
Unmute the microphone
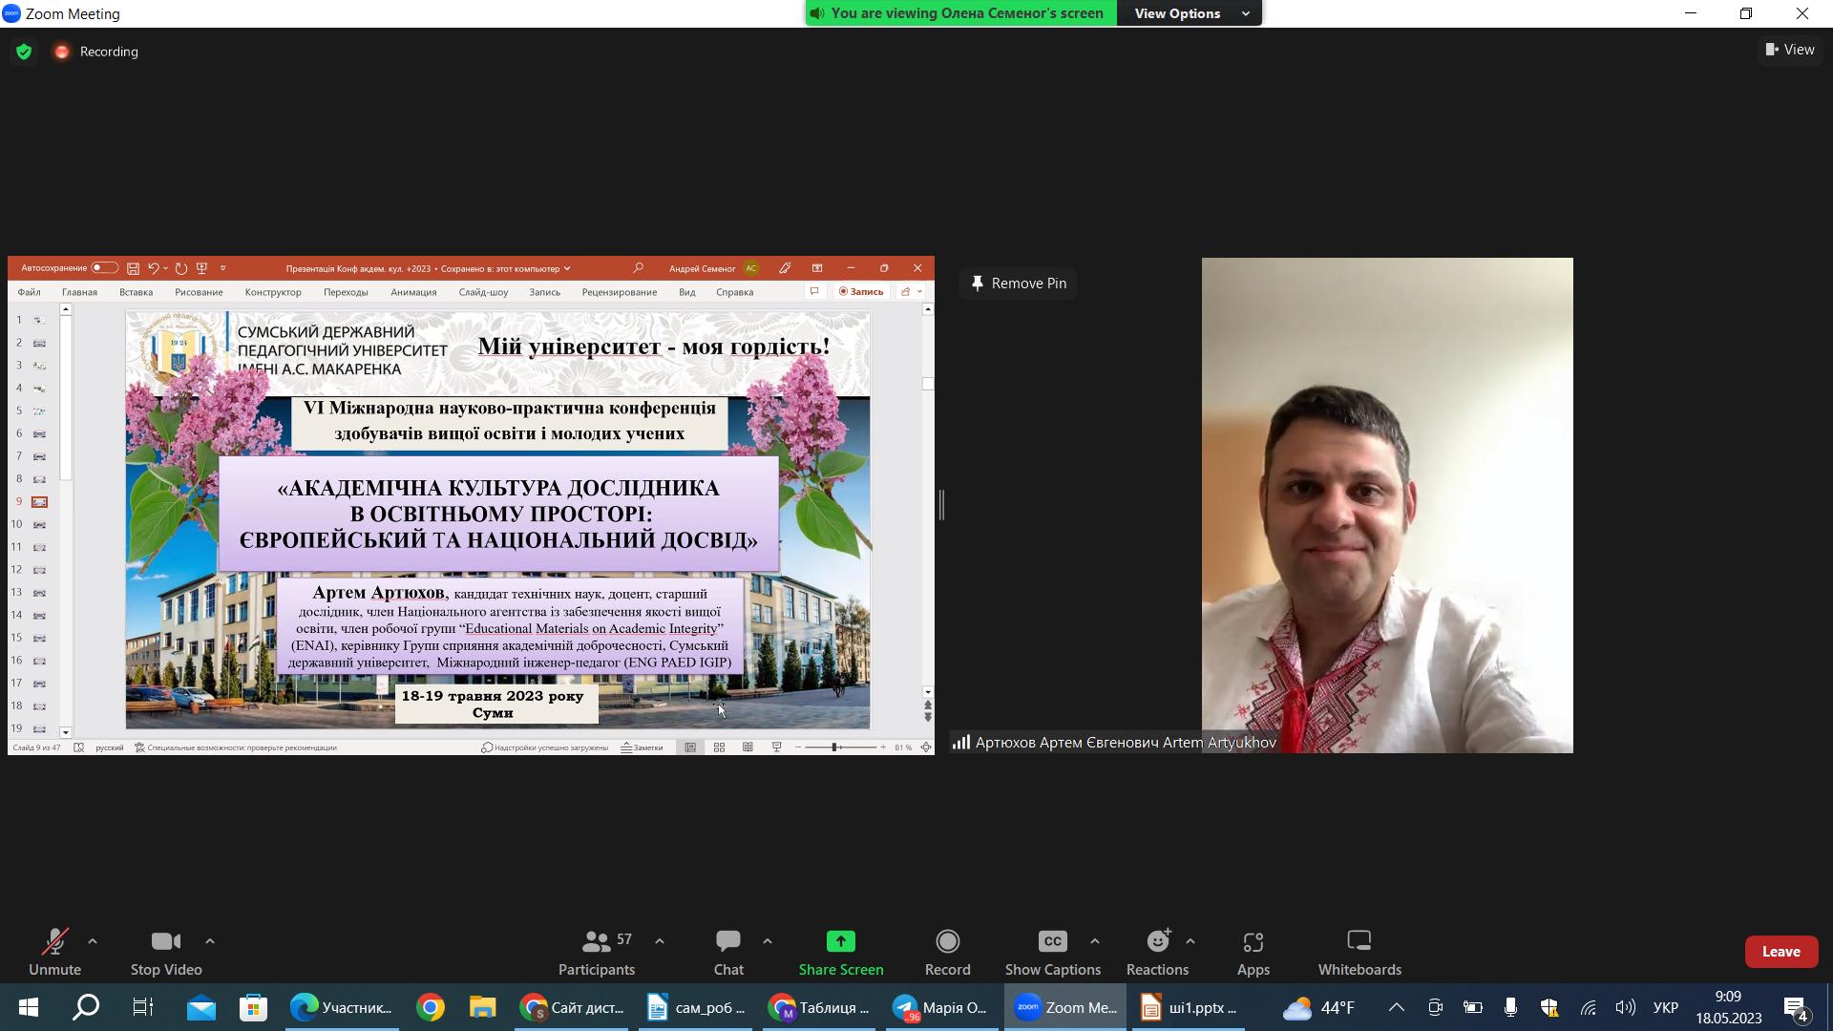(54, 942)
